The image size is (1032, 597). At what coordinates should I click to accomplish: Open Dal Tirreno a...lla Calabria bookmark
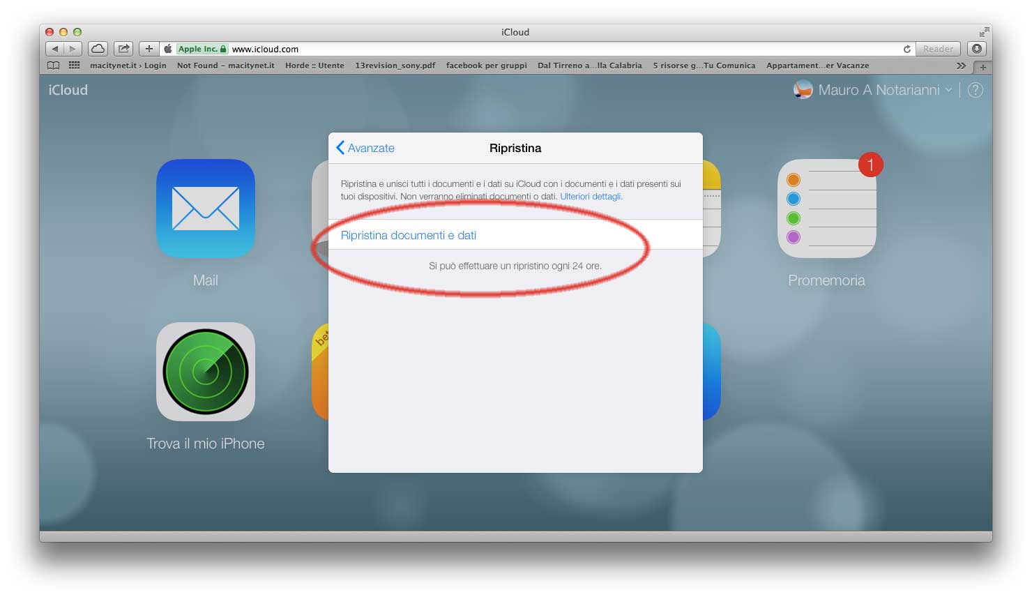click(590, 66)
